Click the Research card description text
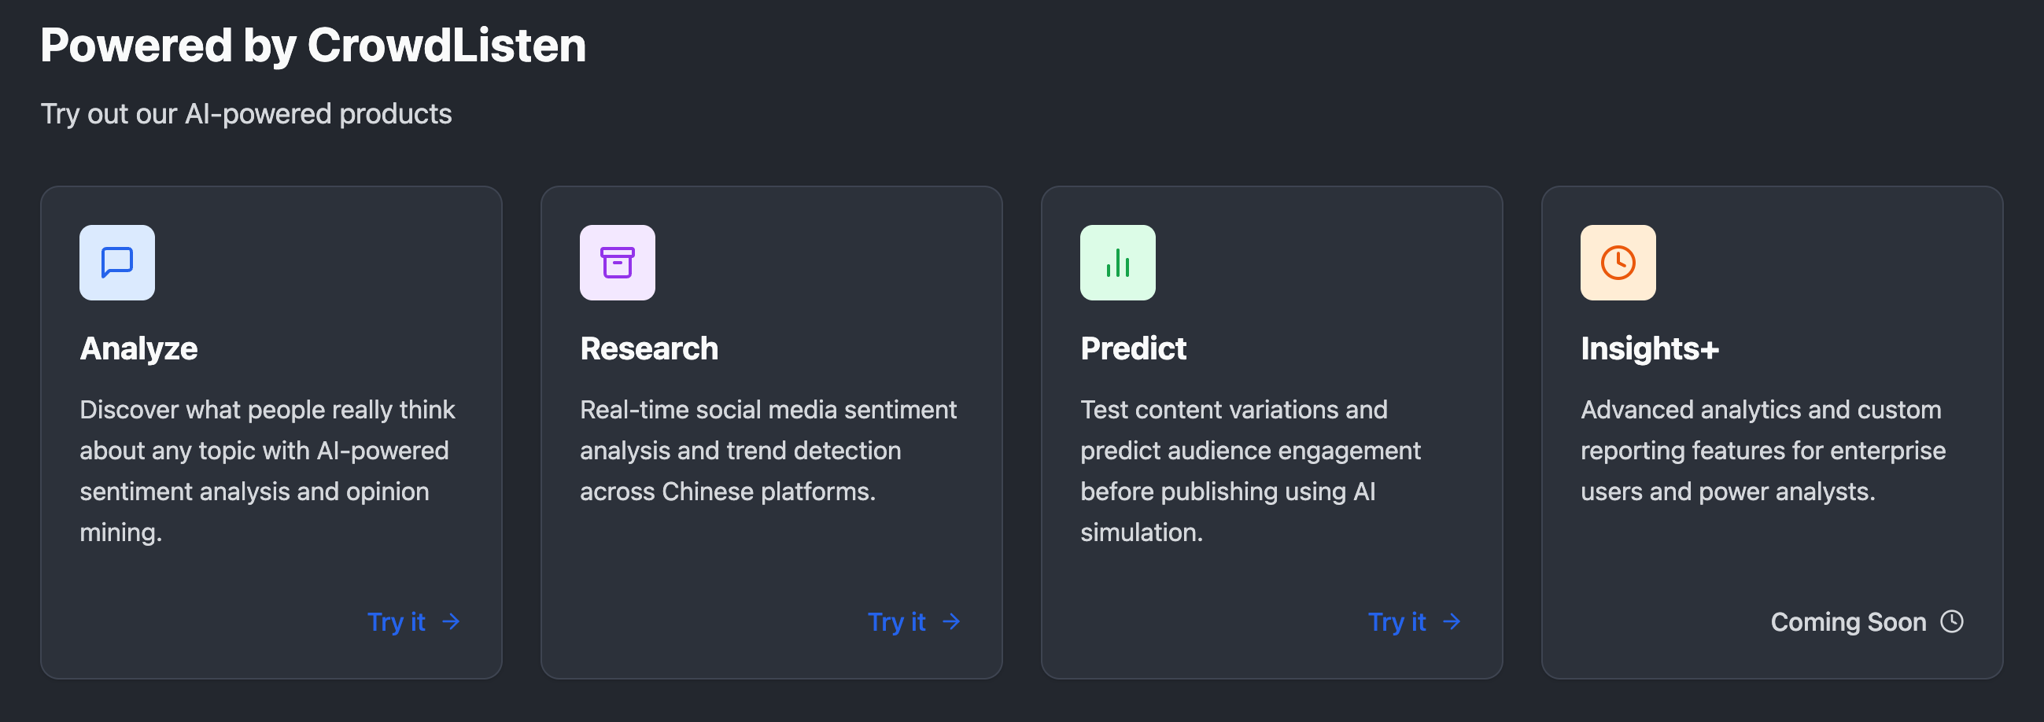 coord(769,450)
